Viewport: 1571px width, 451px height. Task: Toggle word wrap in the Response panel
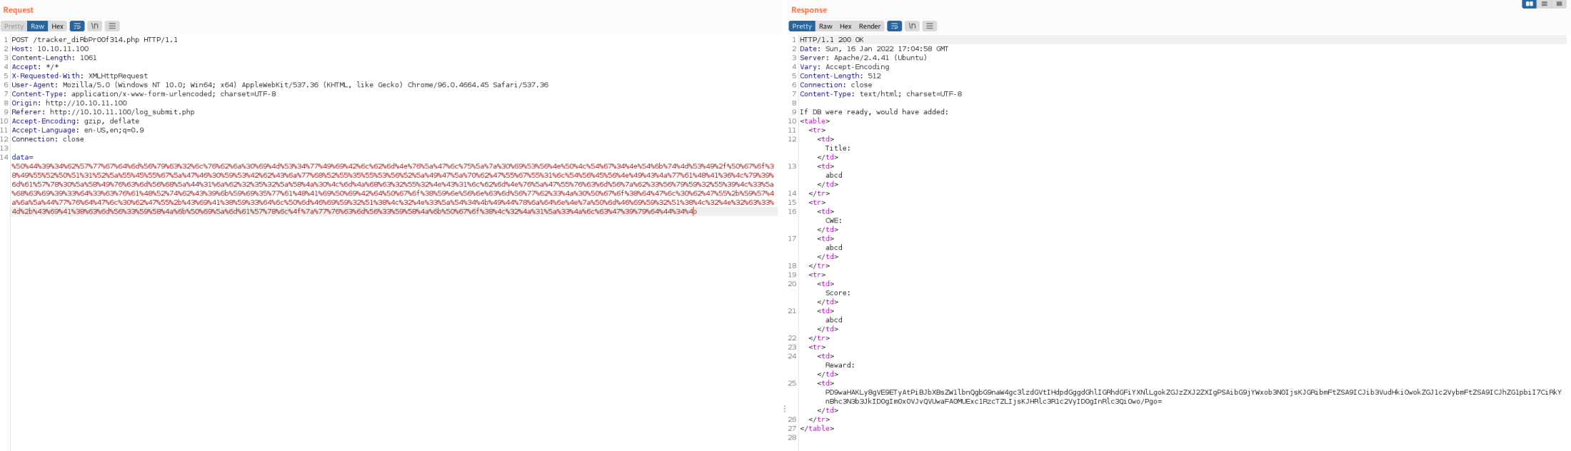click(894, 26)
